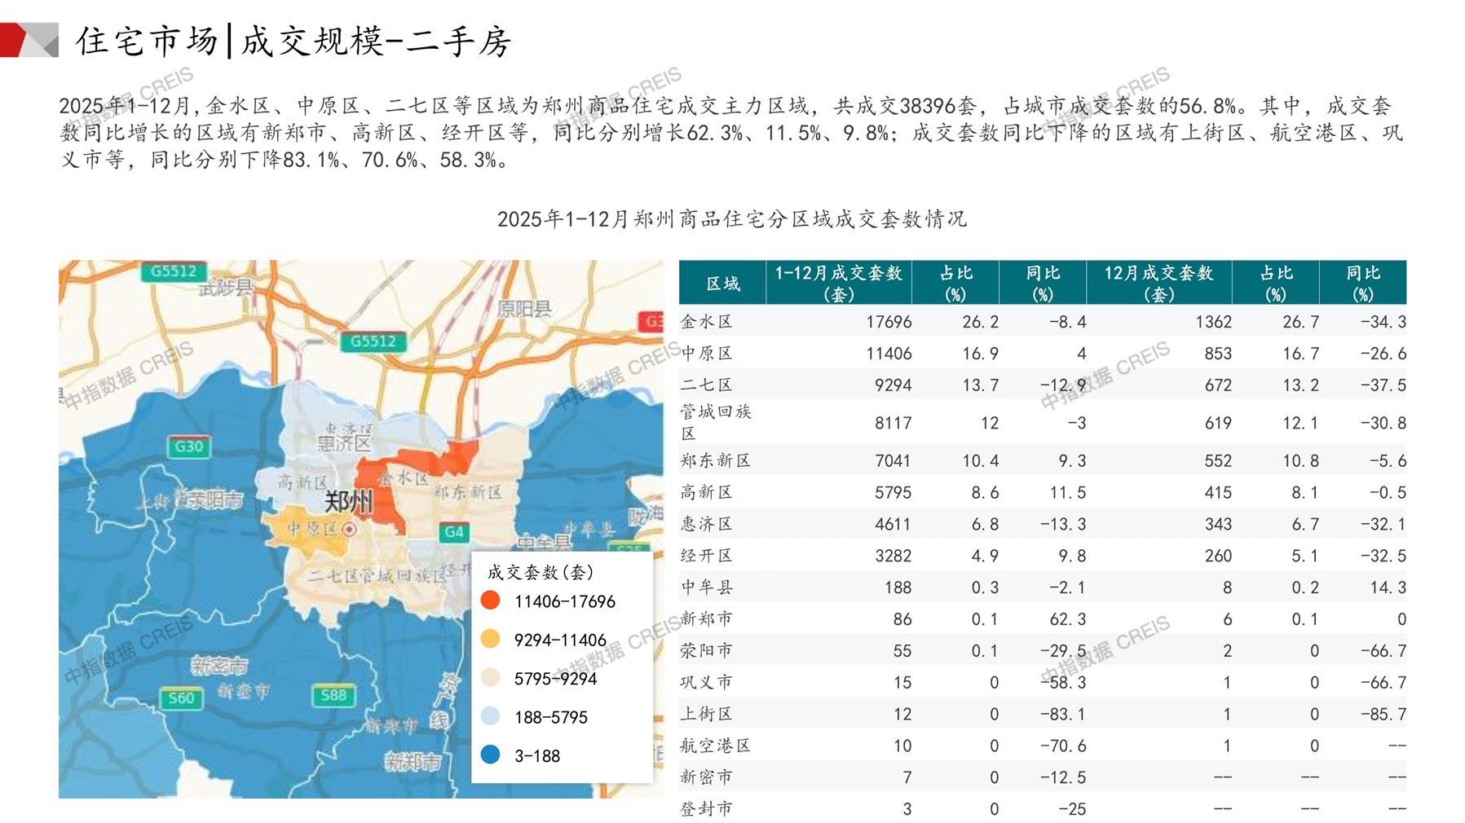Click the 区域 column header
The width and height of the screenshot is (1465, 823).
[x=722, y=283]
